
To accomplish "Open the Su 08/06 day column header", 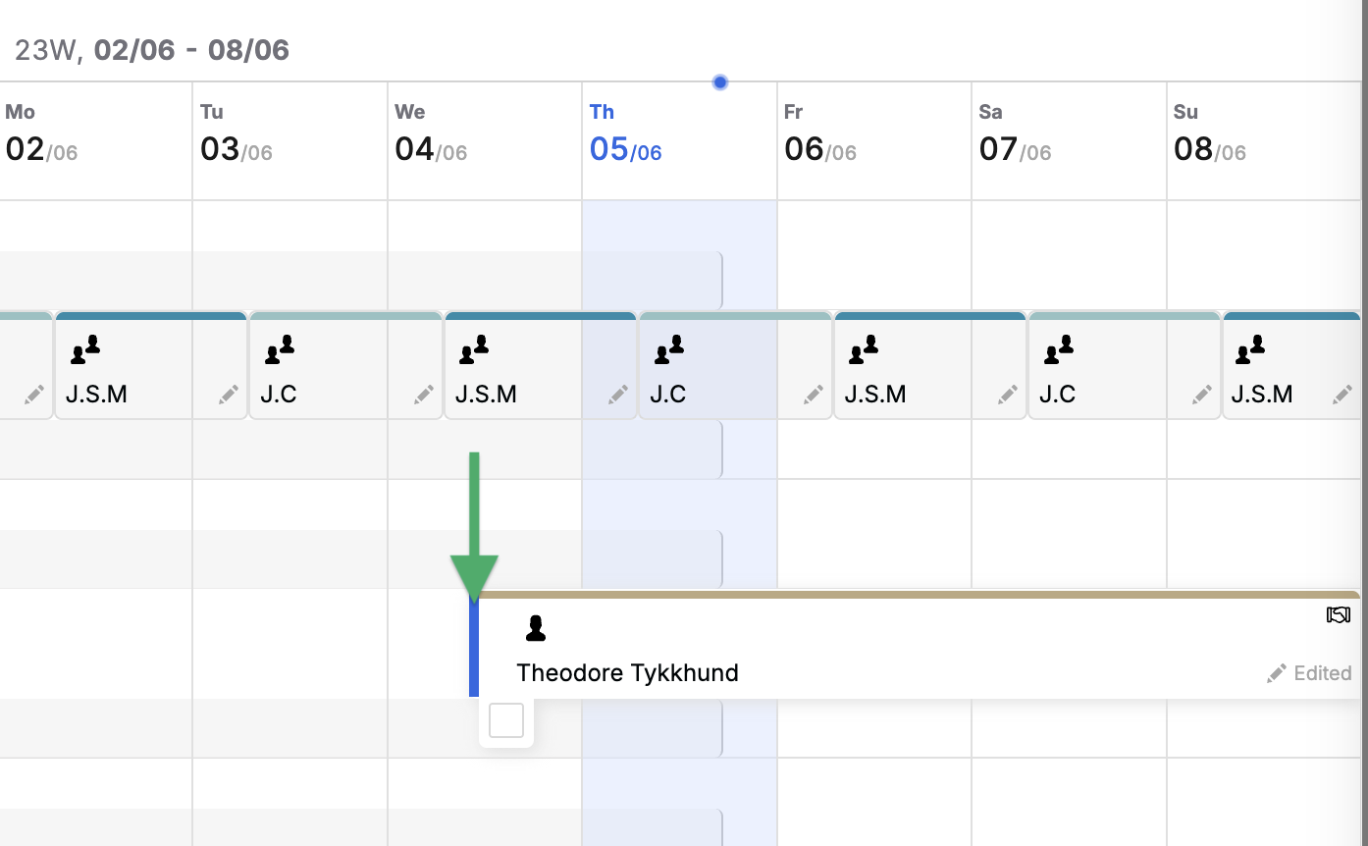I will coord(1209,134).
